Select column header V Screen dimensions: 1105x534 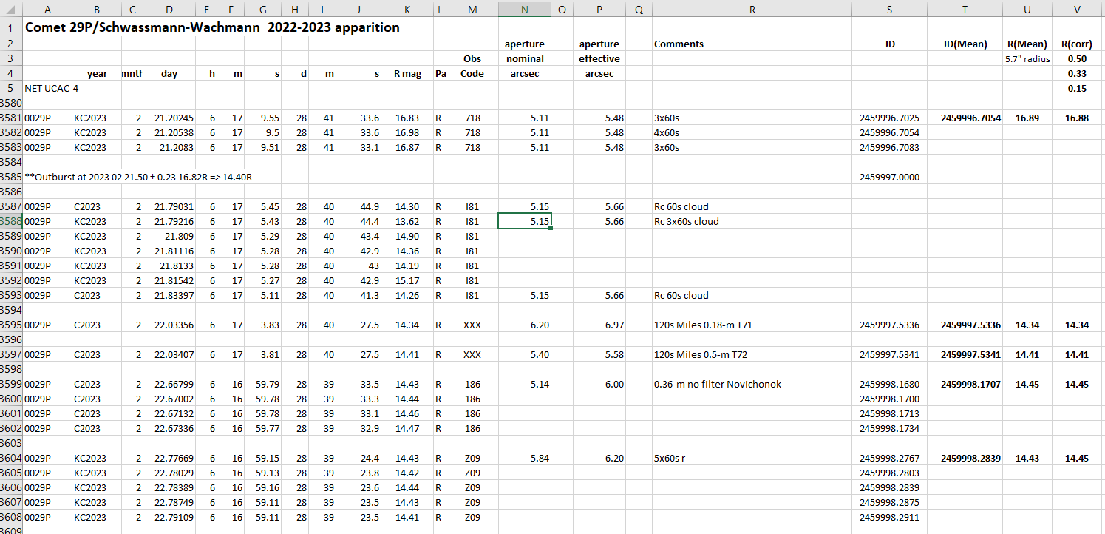pyautogui.click(x=1077, y=9)
